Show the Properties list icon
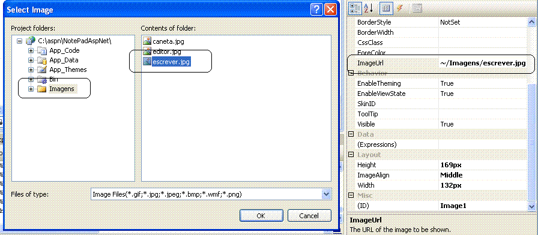 click(x=386, y=8)
